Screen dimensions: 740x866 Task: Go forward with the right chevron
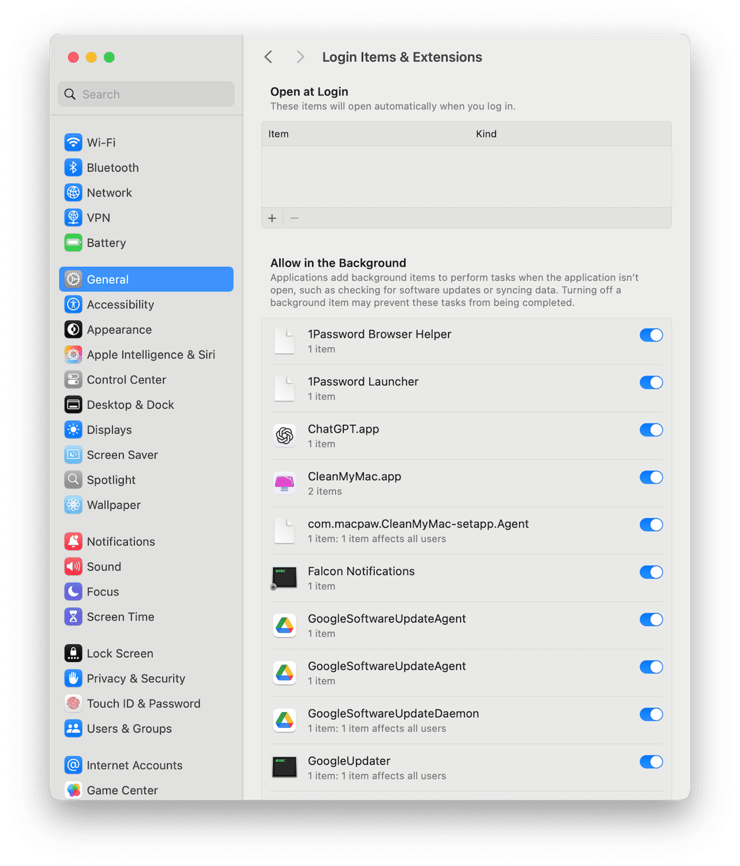click(300, 57)
